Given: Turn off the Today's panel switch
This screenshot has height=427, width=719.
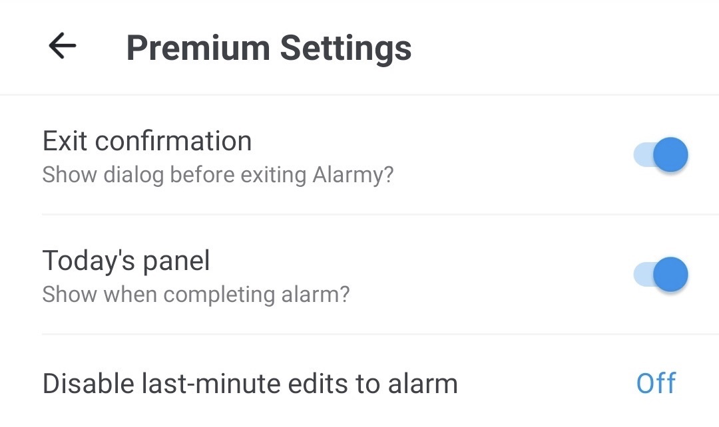Looking at the screenshot, I should point(660,275).
